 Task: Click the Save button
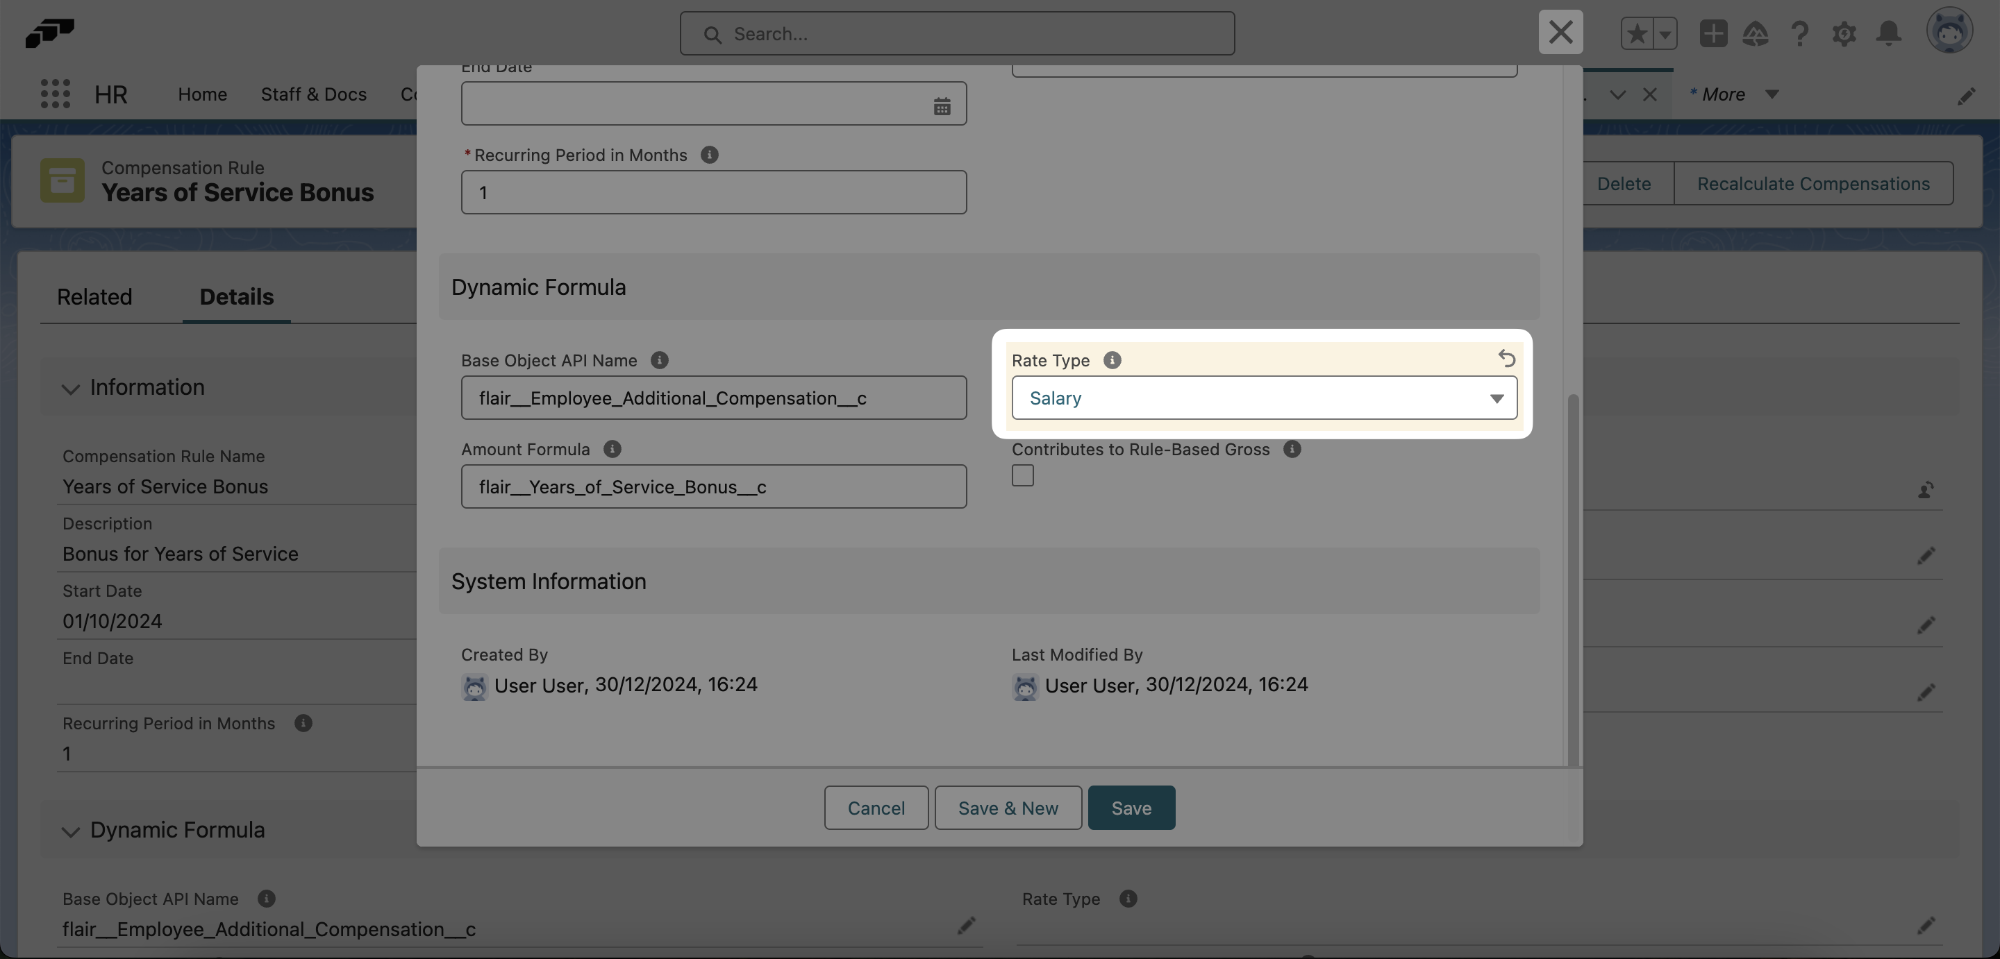pos(1131,808)
